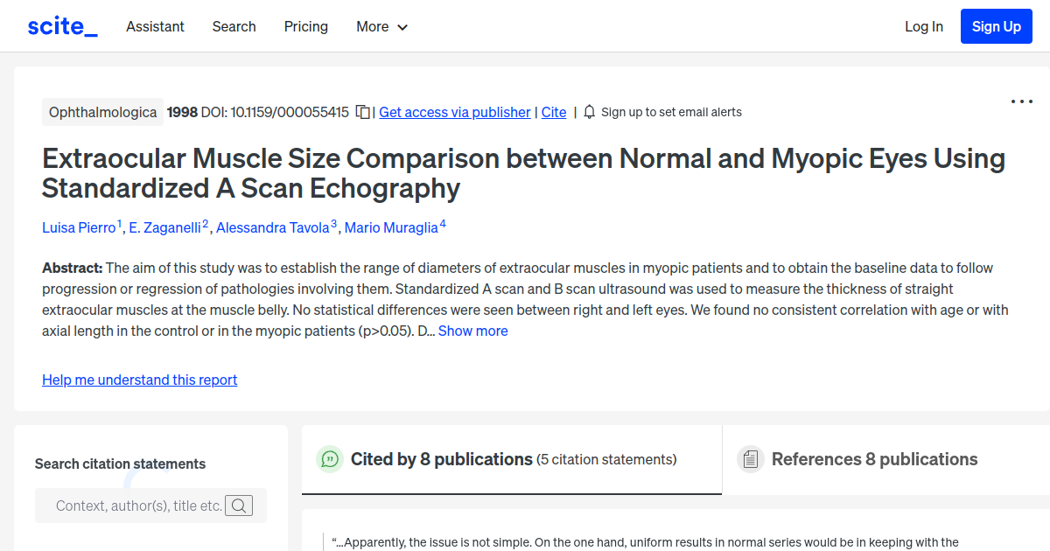The height and width of the screenshot is (551, 1050).
Task: Select the Cited by 8 publications tab
Action: pyautogui.click(x=441, y=458)
